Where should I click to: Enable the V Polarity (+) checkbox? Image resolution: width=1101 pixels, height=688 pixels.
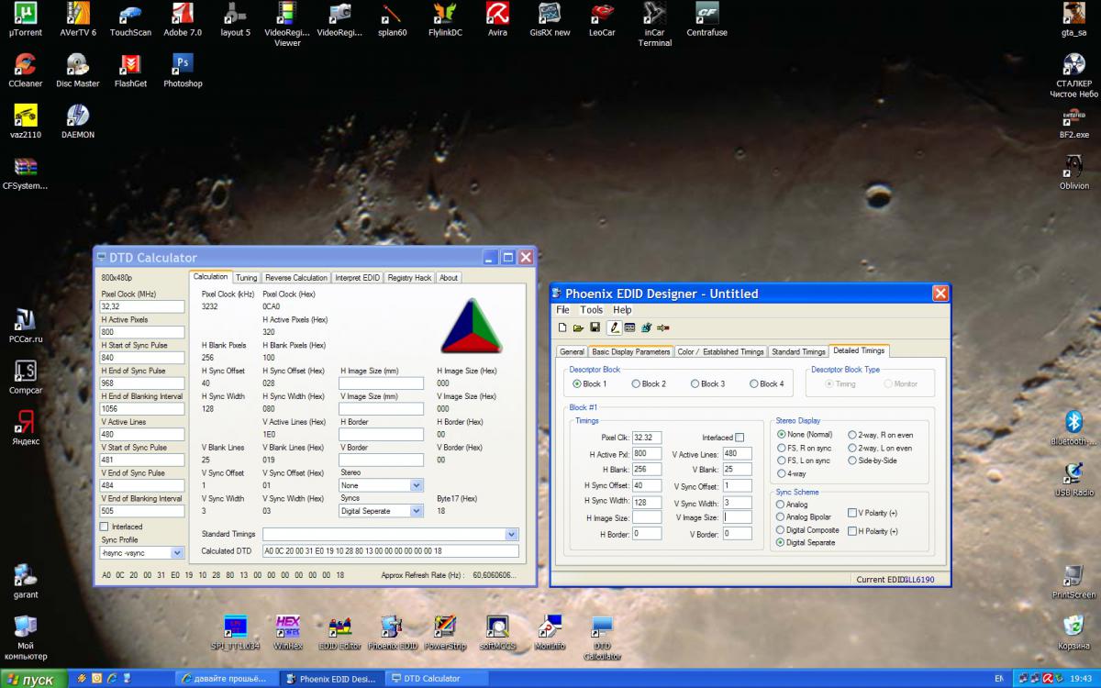coord(852,514)
